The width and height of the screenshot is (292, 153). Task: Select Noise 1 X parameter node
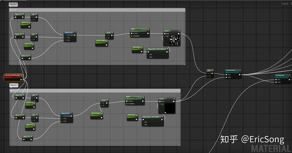tap(30, 105)
